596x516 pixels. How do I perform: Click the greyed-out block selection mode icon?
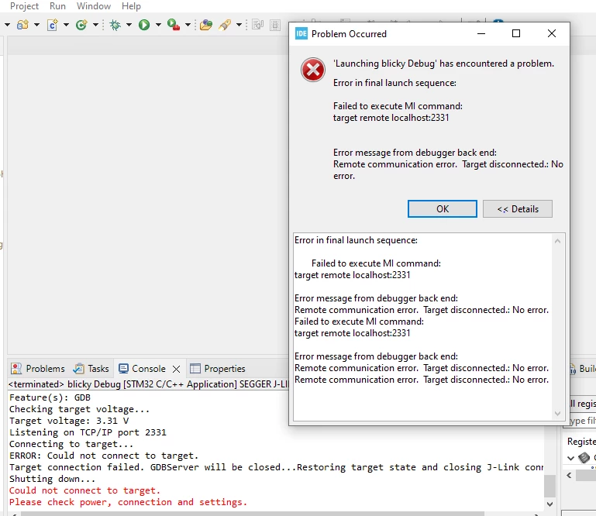click(x=275, y=25)
